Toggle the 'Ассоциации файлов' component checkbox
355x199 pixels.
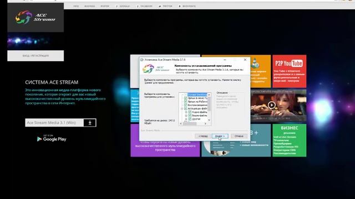click(x=186, y=108)
